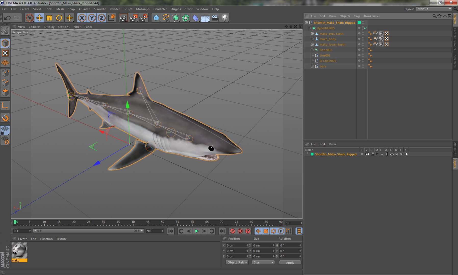Expand the mako_lower_teeth object
Image resolution: width=458 pixels, height=275 pixels.
pyautogui.click(x=312, y=44)
